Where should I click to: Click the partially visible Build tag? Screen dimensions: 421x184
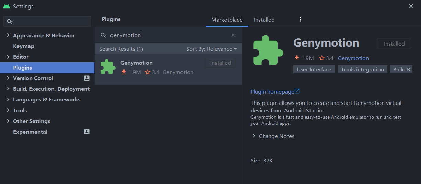(x=401, y=69)
